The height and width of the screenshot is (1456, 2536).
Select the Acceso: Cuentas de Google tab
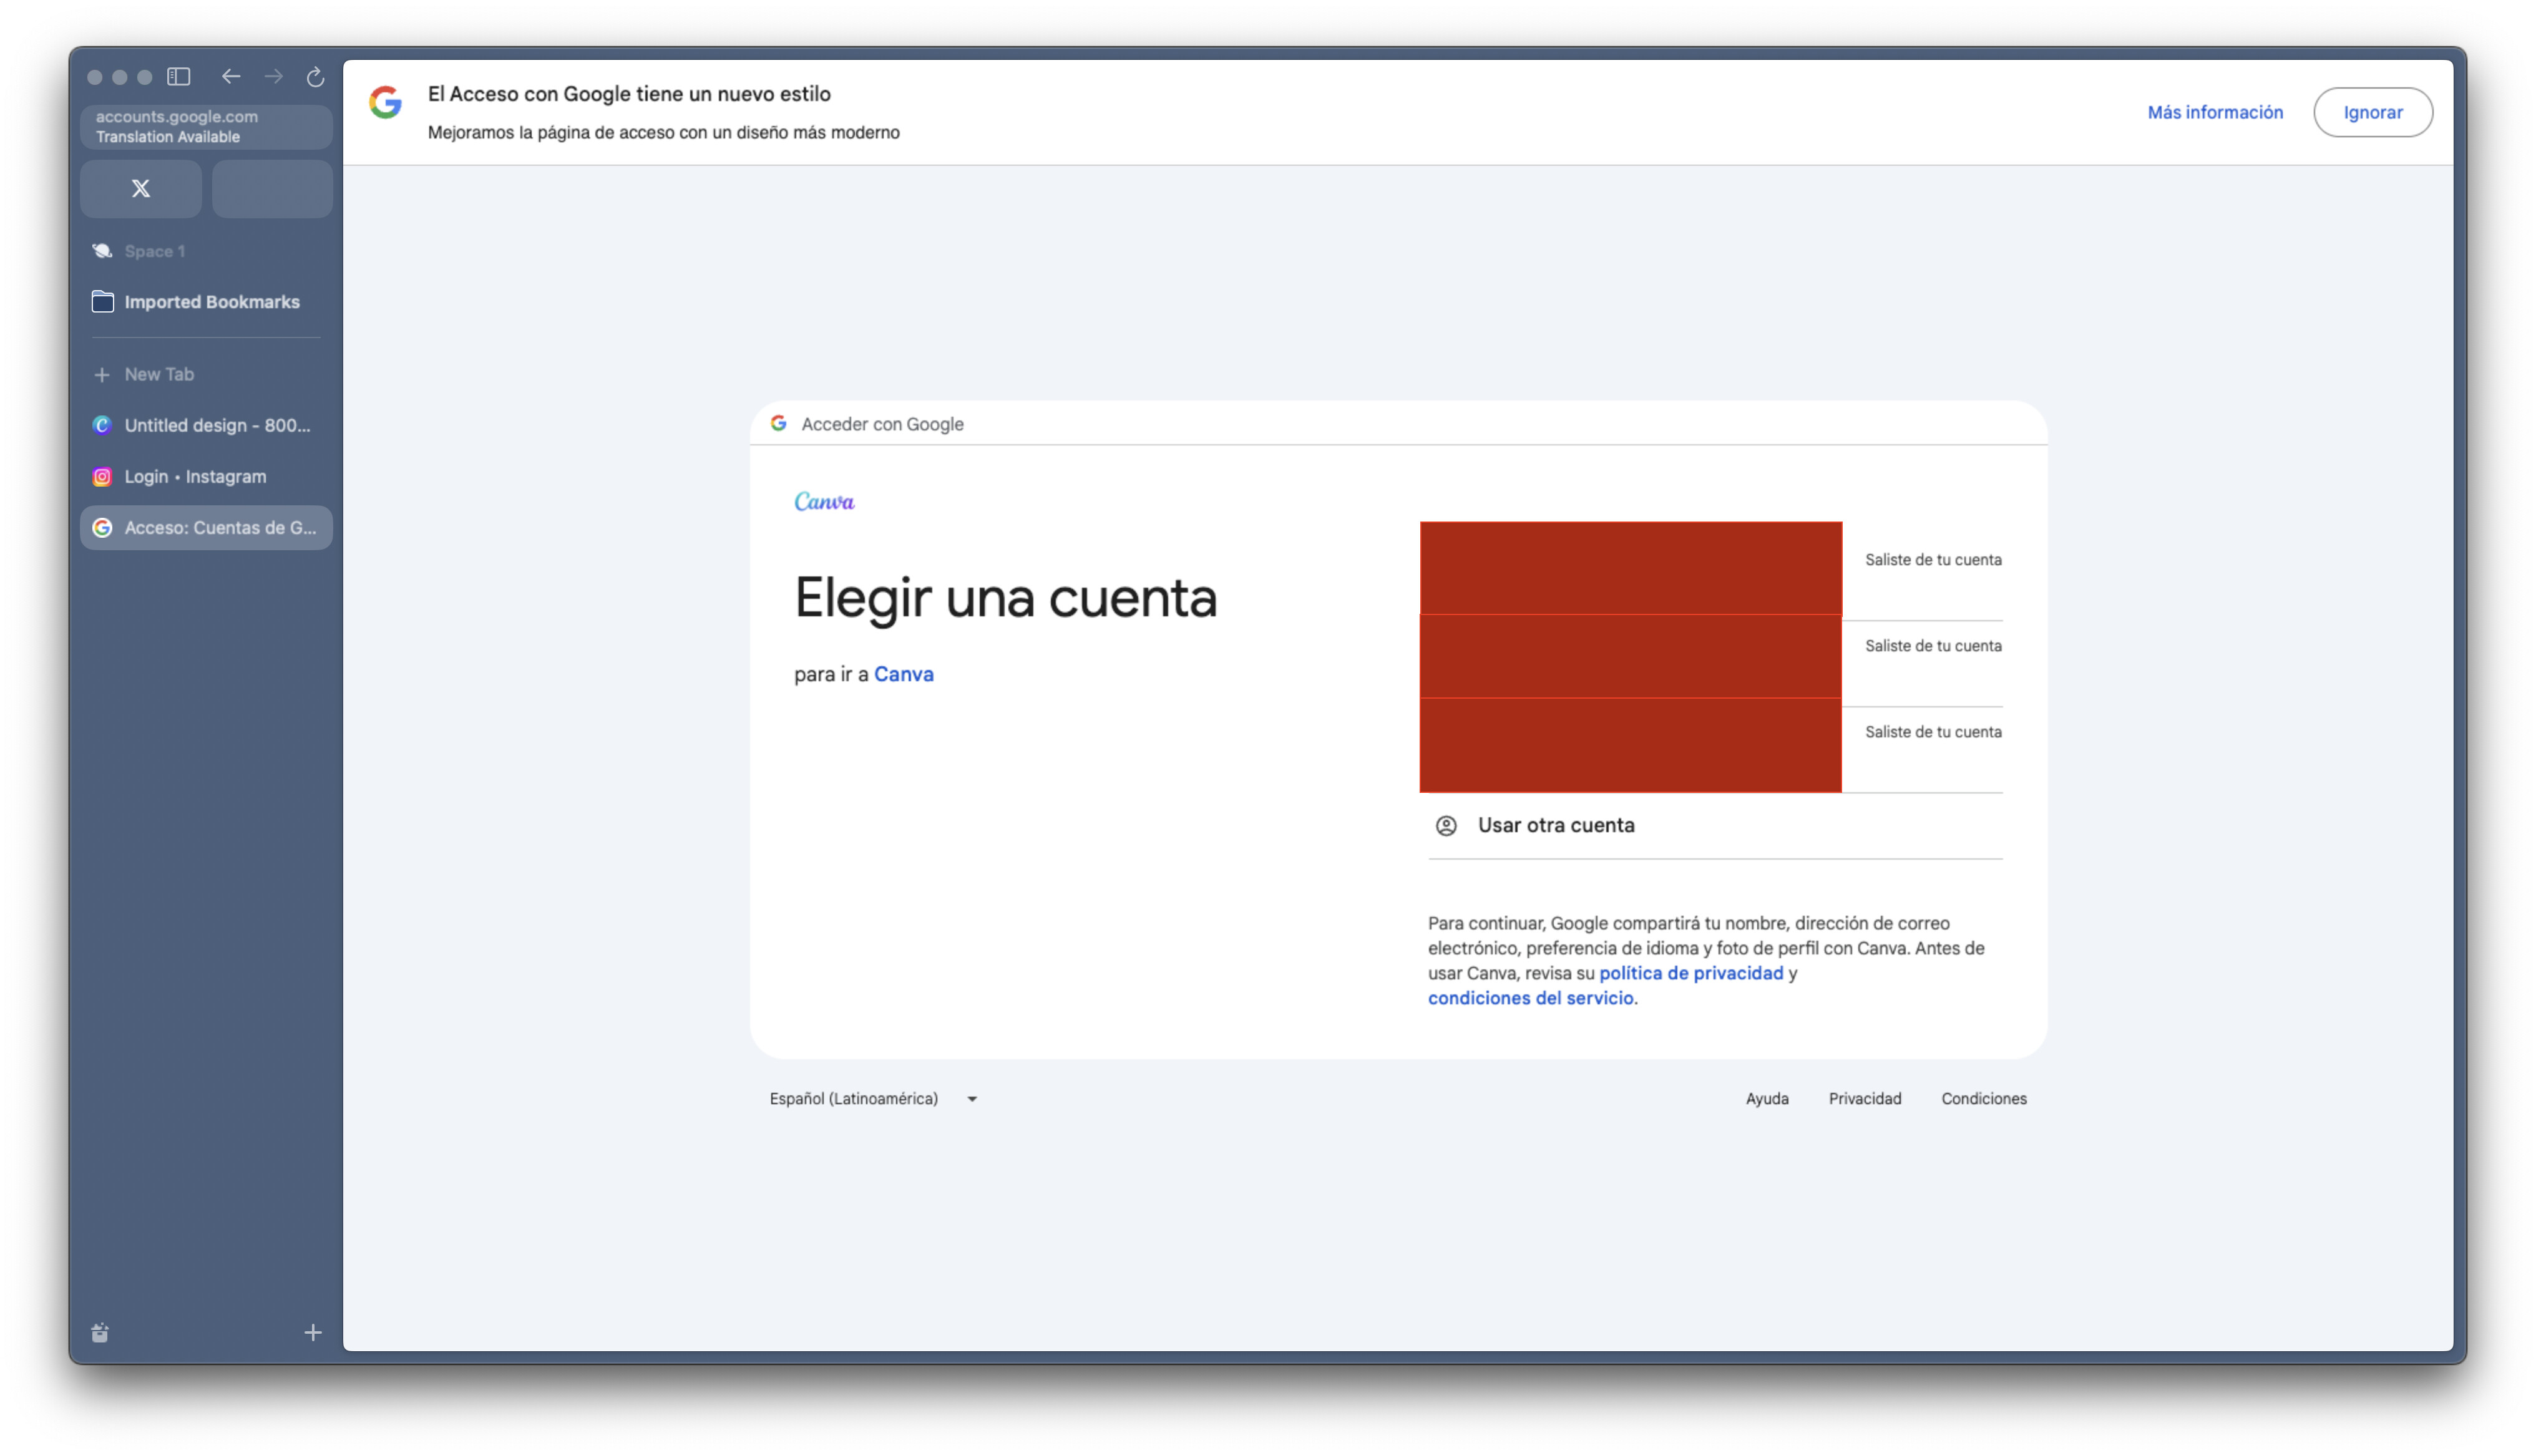point(206,528)
